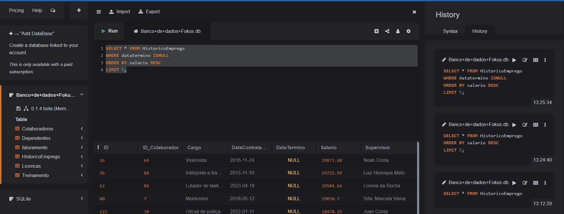This screenshot has height=214, width=564.
Task: Open the Help menu item
Action: 37,10
